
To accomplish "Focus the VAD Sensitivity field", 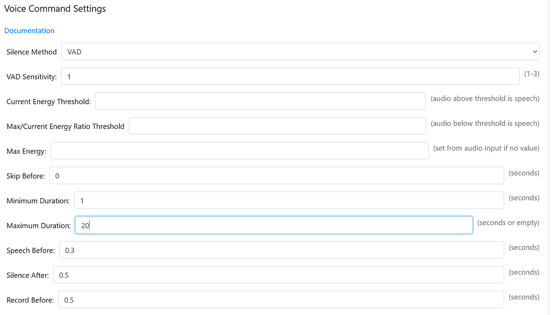I will coord(291,76).
